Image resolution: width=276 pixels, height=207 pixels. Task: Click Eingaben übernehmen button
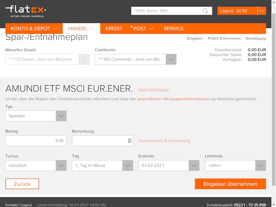230,184
